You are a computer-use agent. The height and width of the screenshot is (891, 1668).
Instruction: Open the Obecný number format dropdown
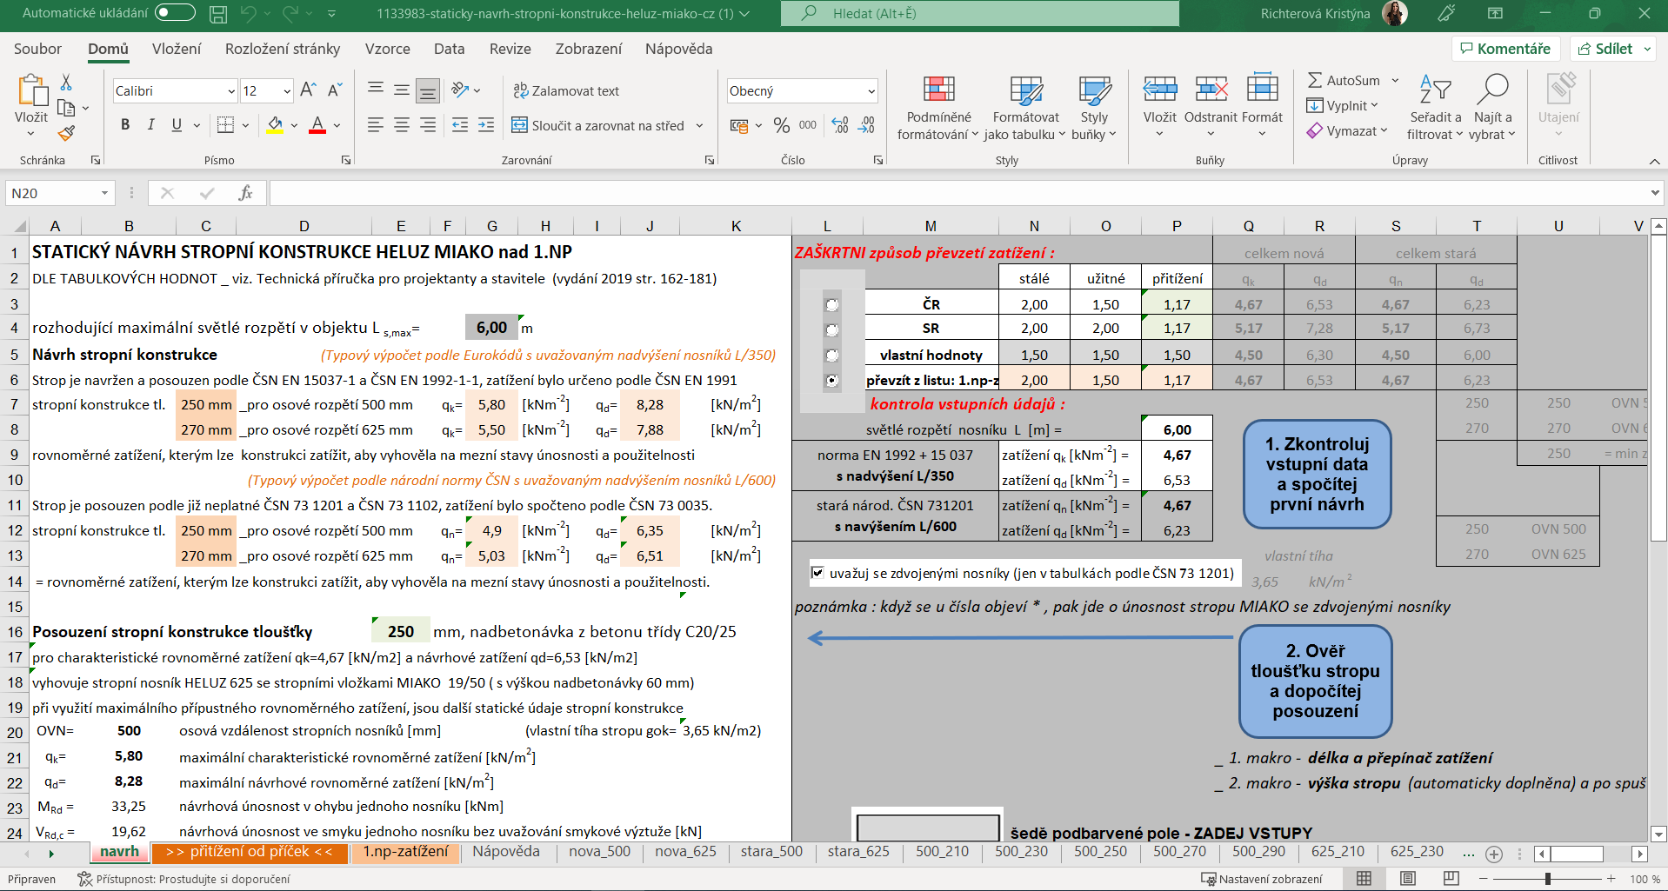coord(871,91)
